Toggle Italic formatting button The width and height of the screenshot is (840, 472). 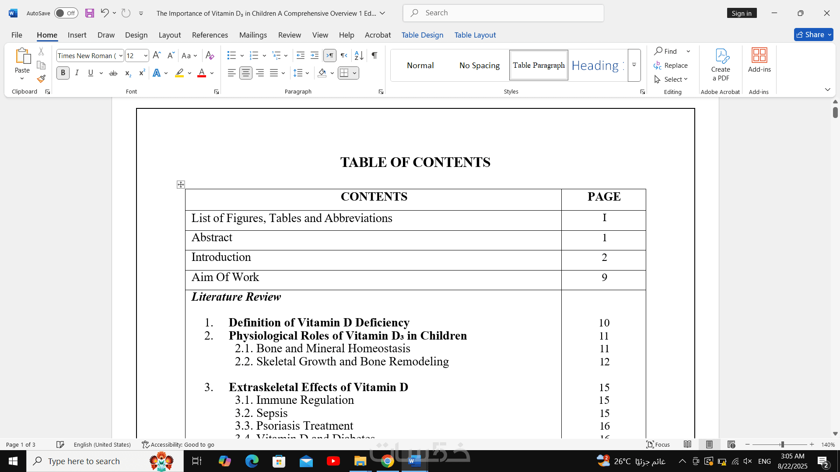[x=77, y=73]
